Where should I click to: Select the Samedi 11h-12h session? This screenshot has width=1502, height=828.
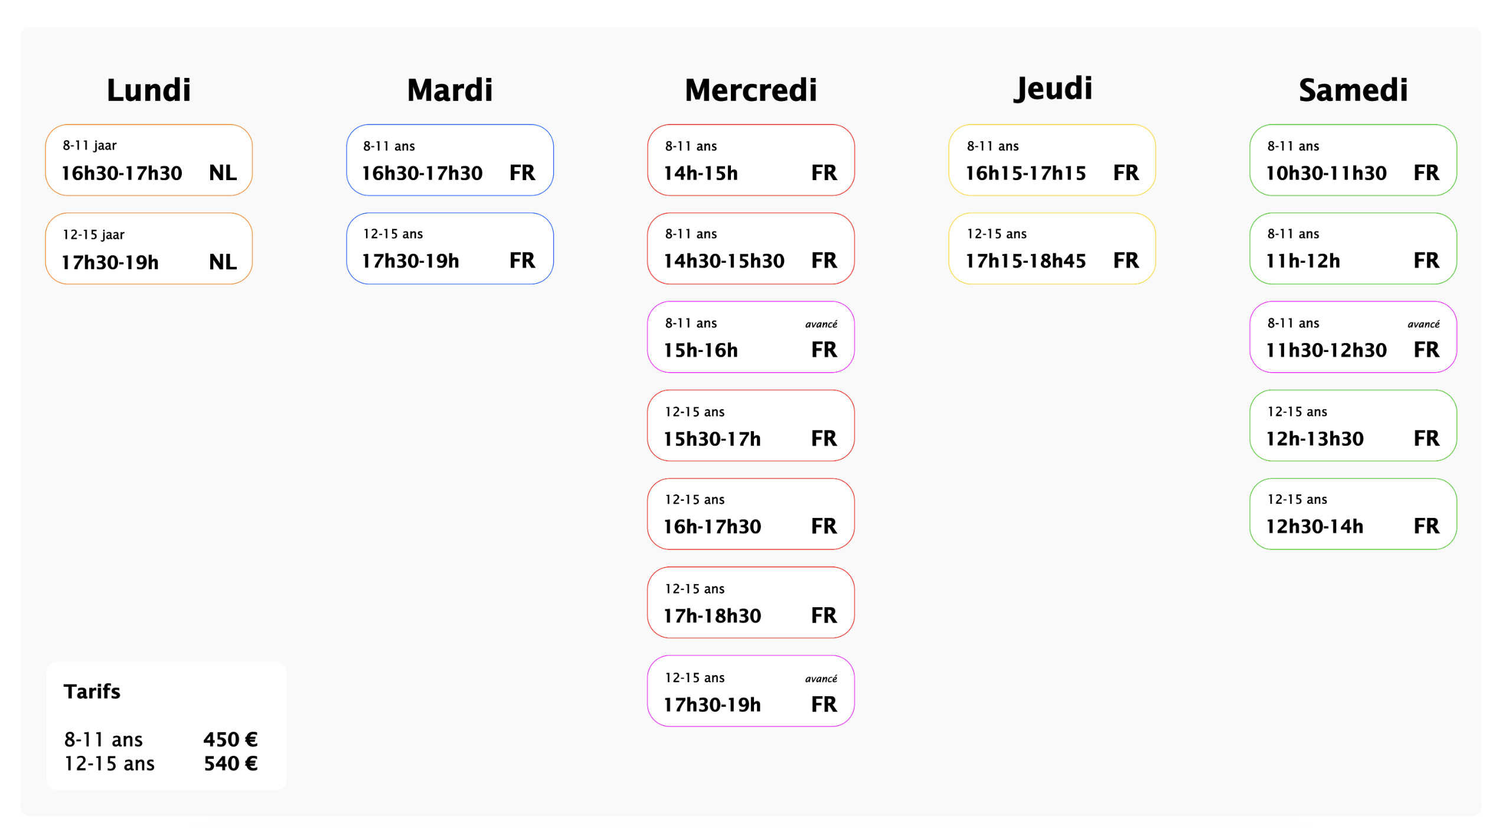(1353, 249)
